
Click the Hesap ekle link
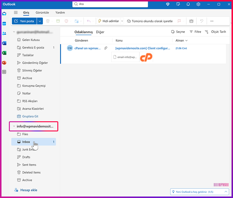26,190
